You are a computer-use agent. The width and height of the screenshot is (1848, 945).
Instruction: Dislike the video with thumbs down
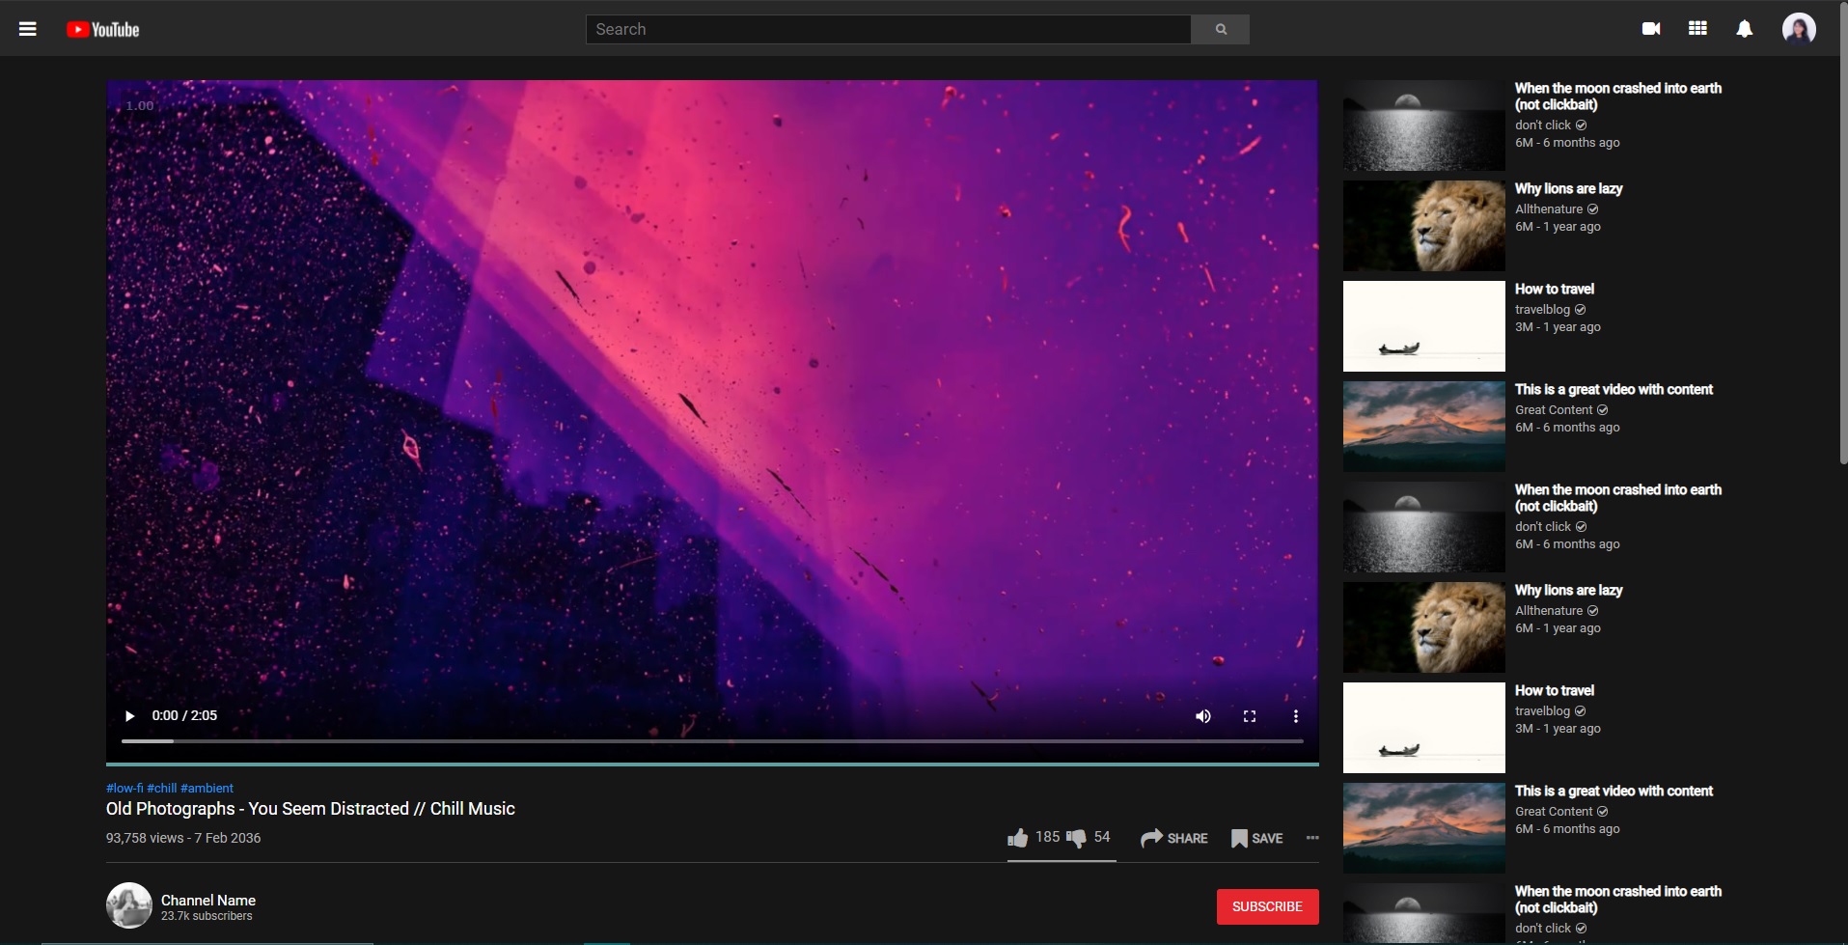coord(1076,838)
